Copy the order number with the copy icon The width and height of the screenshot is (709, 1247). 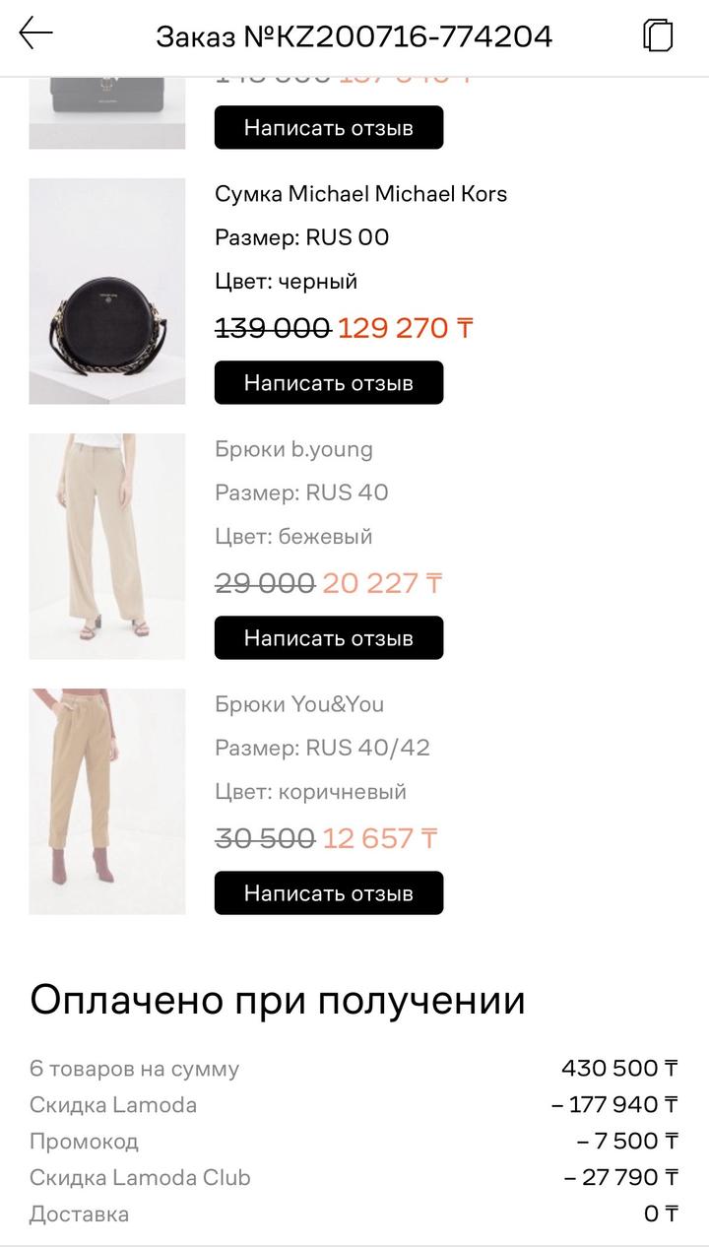coord(658,34)
